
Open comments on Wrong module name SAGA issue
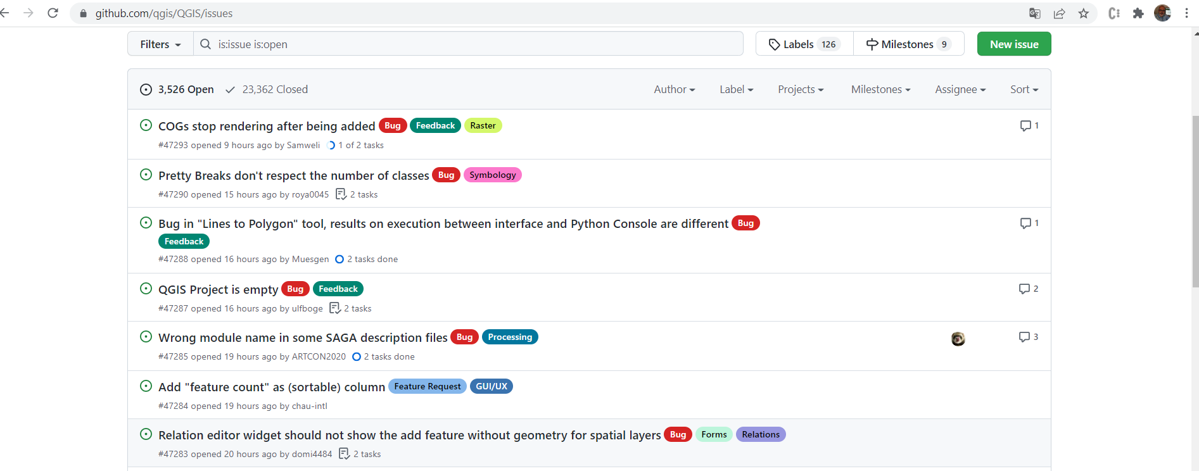coord(1029,337)
